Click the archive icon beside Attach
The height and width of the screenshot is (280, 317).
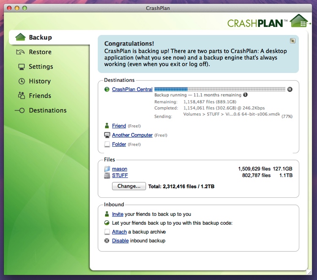pos(107,232)
